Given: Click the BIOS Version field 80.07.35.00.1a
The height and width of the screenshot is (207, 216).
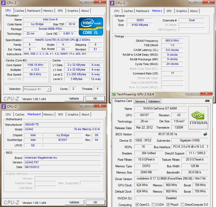Looking at the screenshot, I should (x=168, y=134).
